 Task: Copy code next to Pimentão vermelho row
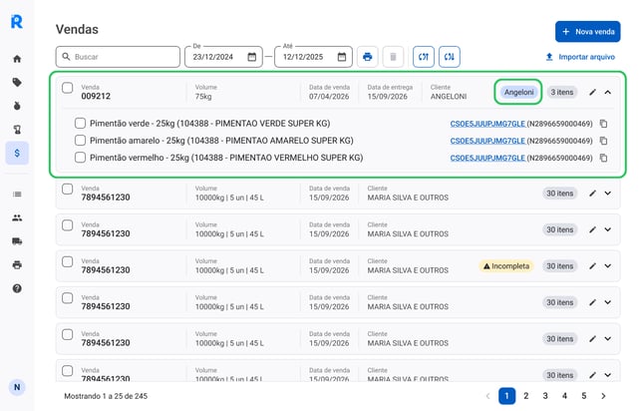pyautogui.click(x=603, y=158)
